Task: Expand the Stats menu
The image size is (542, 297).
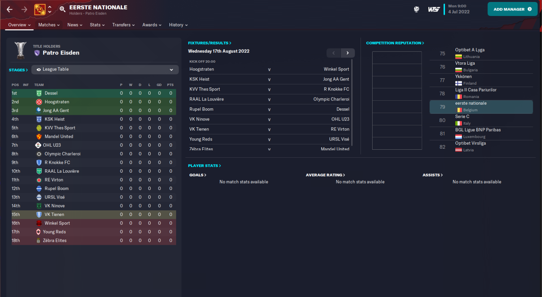Action: coord(97,25)
